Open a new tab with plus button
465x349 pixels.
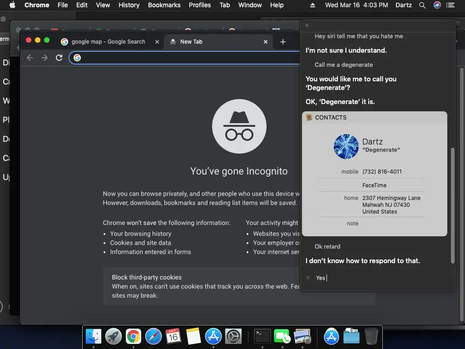point(283,42)
